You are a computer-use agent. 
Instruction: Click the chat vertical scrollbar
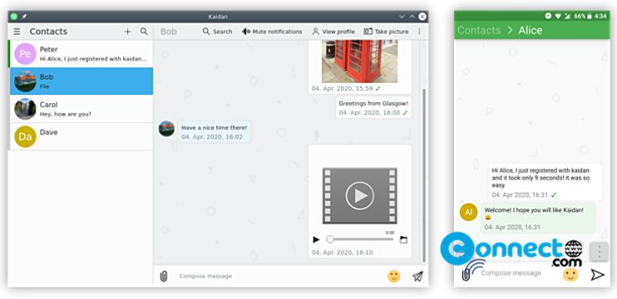pos(424,175)
